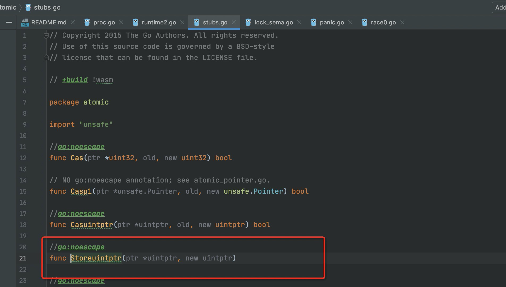The width and height of the screenshot is (506, 287).
Task: Open the README.md tab
Action: (x=49, y=23)
